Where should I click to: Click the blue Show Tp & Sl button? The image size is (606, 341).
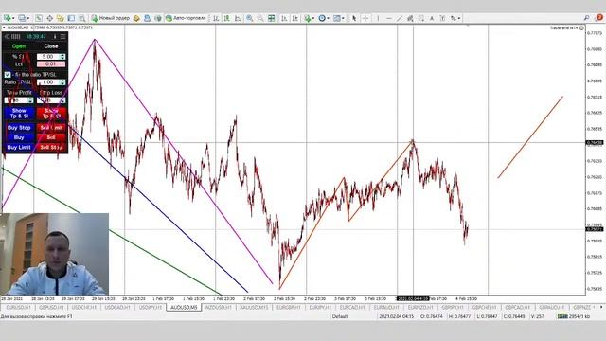[19, 114]
